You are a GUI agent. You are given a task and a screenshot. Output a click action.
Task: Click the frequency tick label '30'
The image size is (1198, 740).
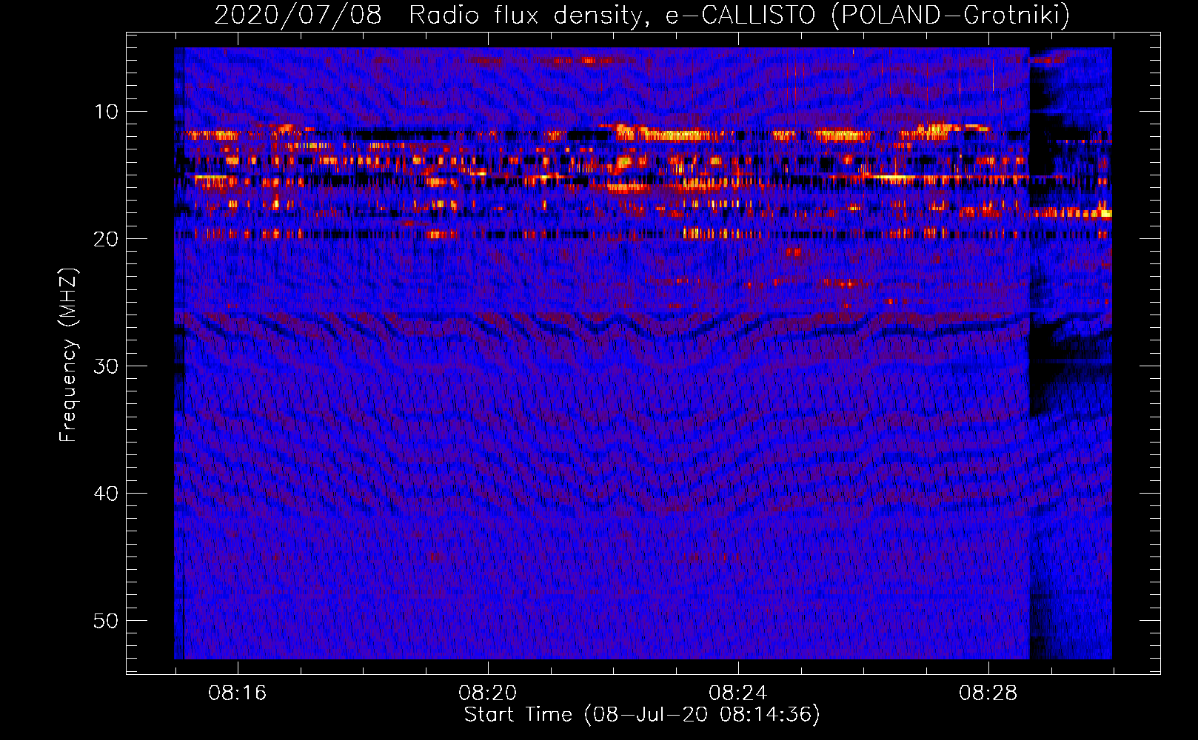tap(106, 366)
